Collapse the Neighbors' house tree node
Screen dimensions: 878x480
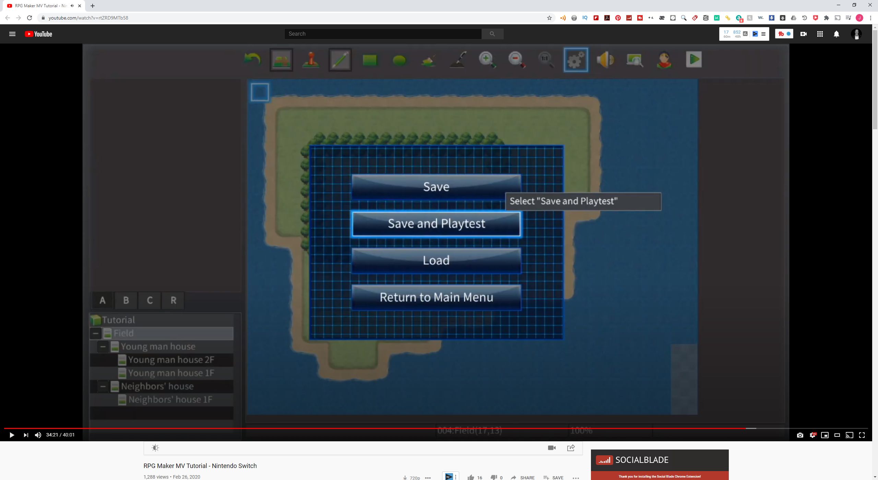[103, 386]
